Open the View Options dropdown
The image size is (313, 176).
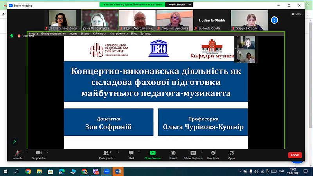click(x=179, y=5)
